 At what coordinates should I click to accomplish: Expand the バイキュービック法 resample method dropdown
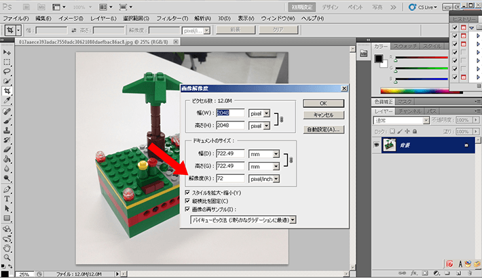293,220
